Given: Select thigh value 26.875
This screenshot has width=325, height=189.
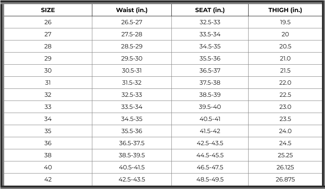Looking at the screenshot, I should point(285,179).
